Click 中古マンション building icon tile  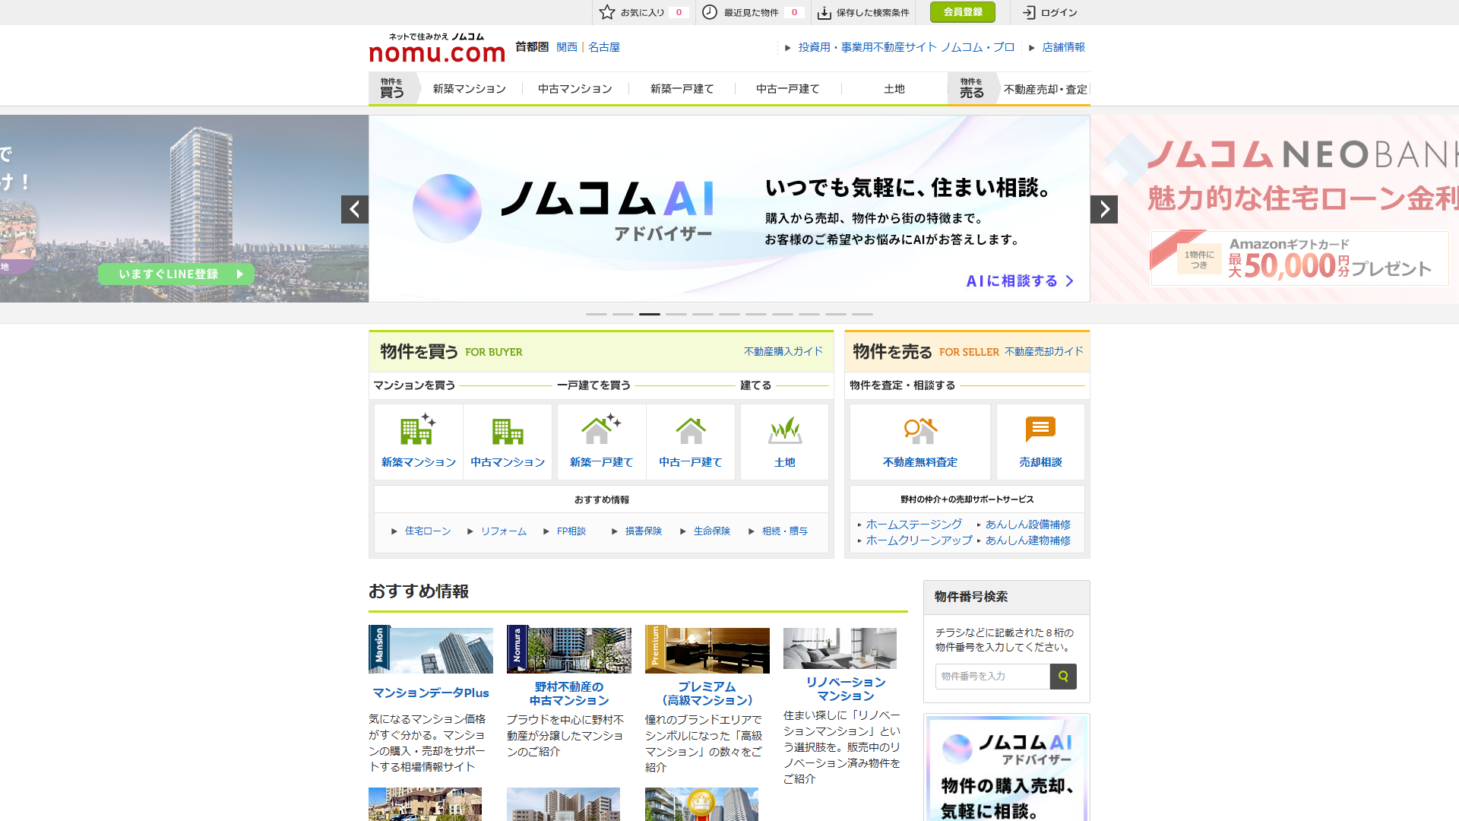pyautogui.click(x=508, y=442)
